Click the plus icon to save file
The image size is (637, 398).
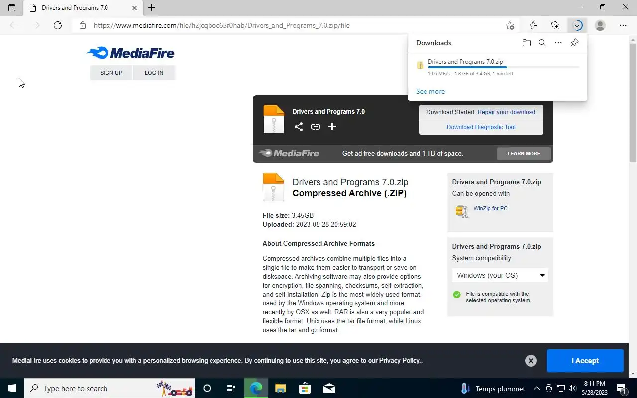(332, 127)
